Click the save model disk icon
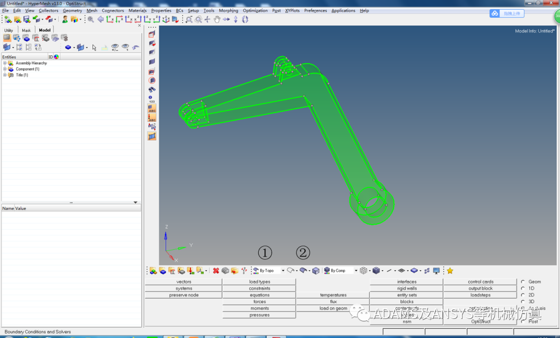560x338 pixels. 26,20
